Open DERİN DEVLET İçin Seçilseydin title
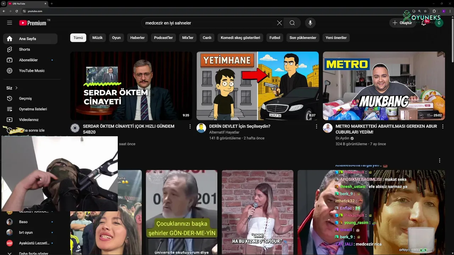This screenshot has height=255, width=454. tap(240, 126)
